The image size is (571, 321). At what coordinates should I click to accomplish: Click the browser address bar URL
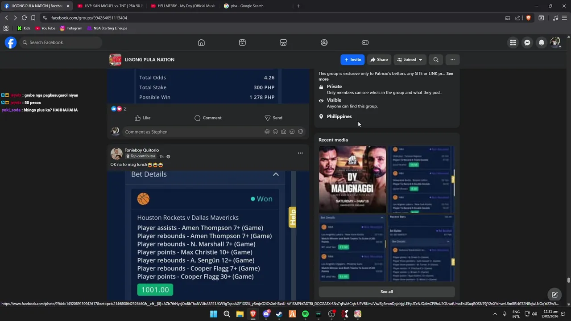tap(89, 18)
